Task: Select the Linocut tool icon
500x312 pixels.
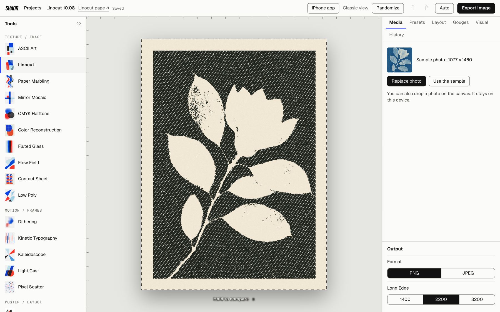Action: pyautogui.click(x=10, y=65)
